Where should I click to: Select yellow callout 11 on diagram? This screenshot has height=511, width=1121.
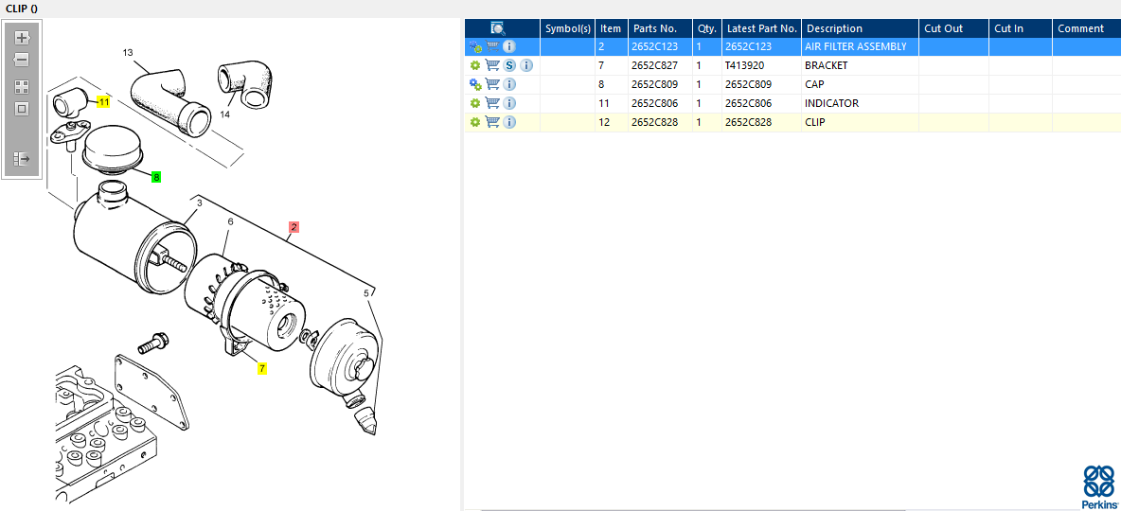103,102
